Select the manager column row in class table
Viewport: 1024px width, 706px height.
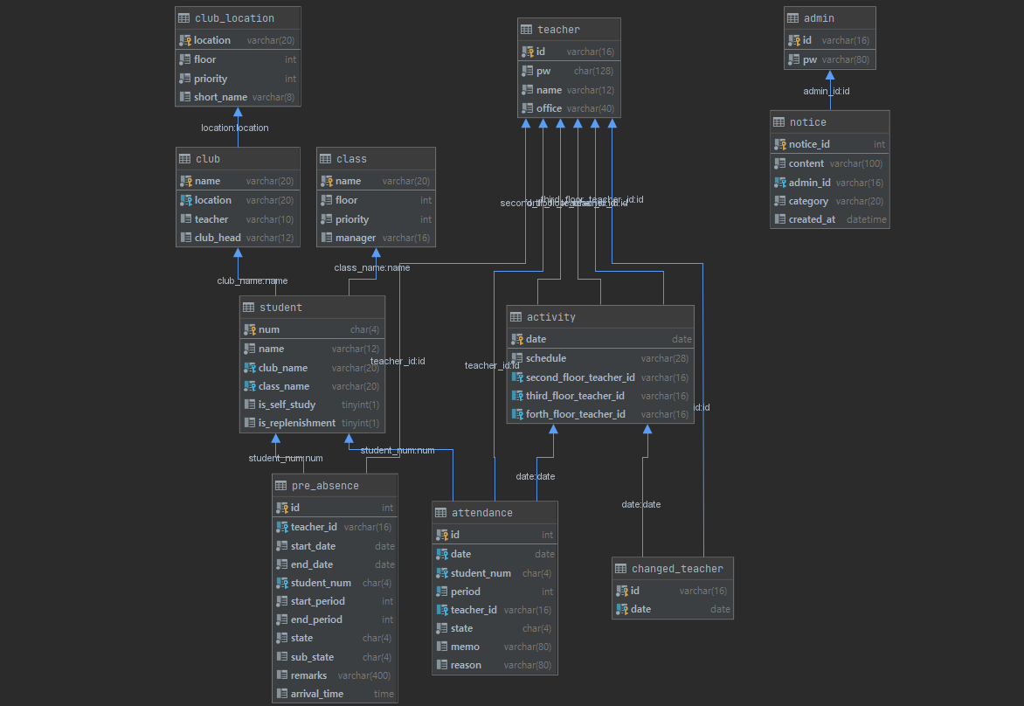pos(376,237)
